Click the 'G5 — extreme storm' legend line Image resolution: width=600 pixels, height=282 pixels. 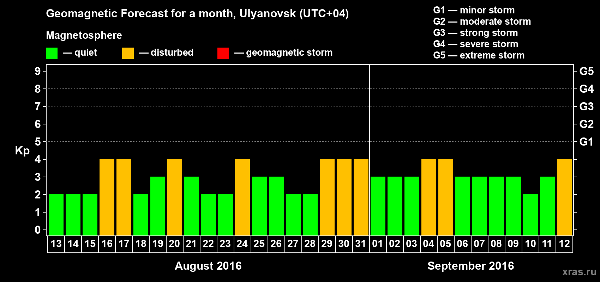click(479, 55)
